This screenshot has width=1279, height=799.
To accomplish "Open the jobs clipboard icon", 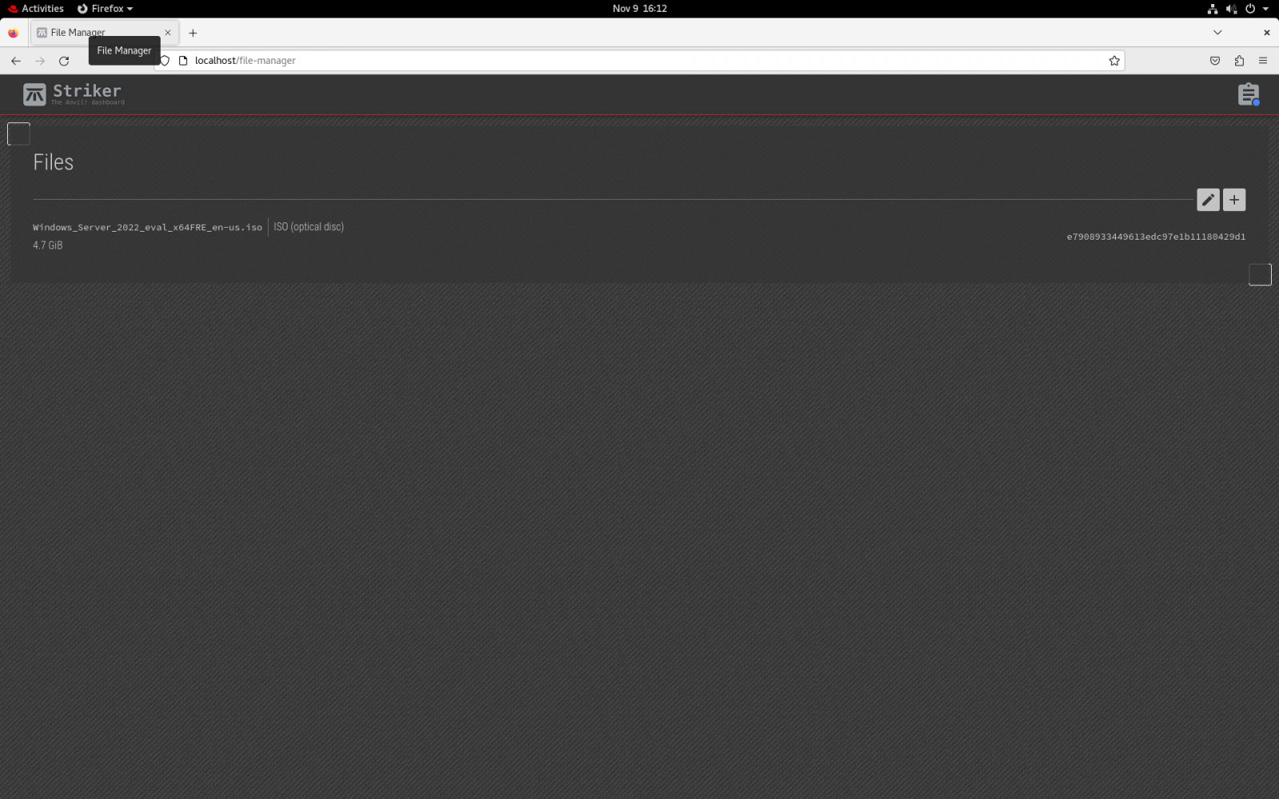I will 1248,94.
